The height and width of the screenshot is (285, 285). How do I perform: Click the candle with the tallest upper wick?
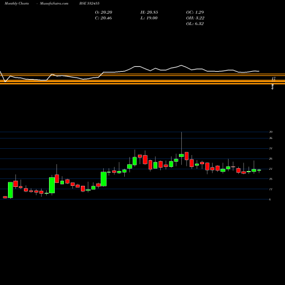pyautogui.click(x=181, y=156)
